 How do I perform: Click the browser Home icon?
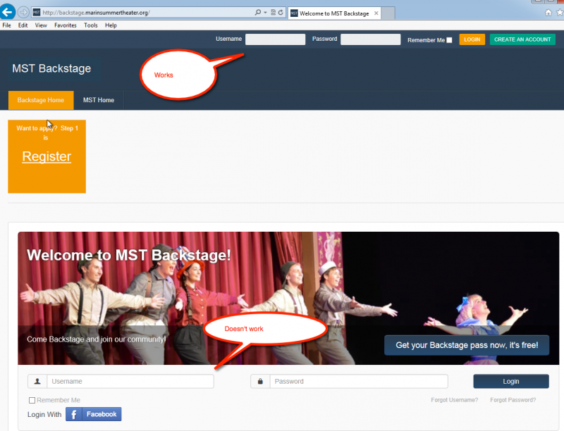(x=548, y=13)
